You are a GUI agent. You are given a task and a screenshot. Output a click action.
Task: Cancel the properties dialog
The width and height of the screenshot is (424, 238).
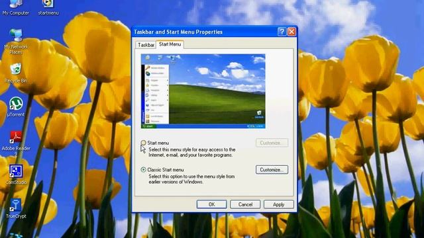point(245,204)
